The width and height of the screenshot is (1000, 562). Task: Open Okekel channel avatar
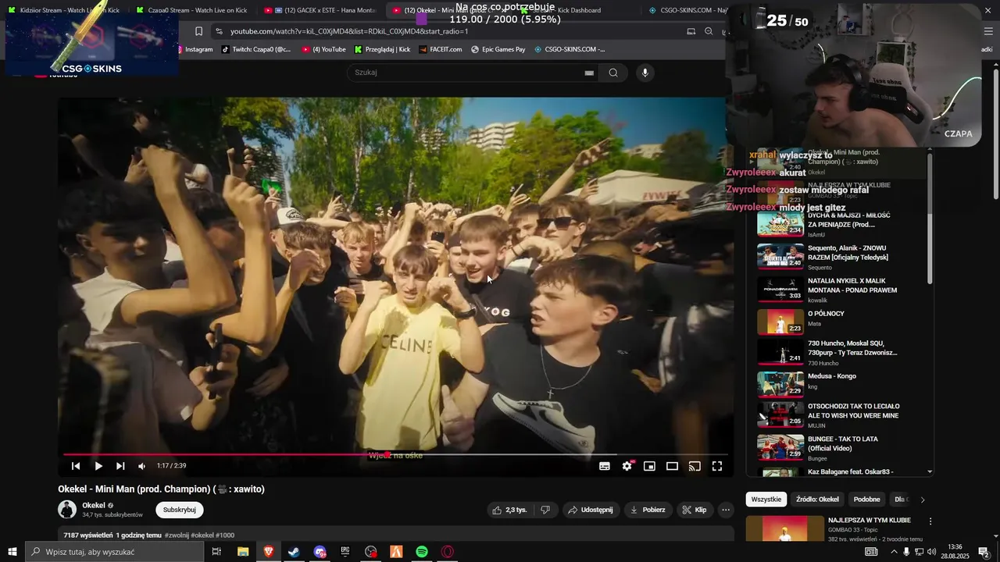67,510
